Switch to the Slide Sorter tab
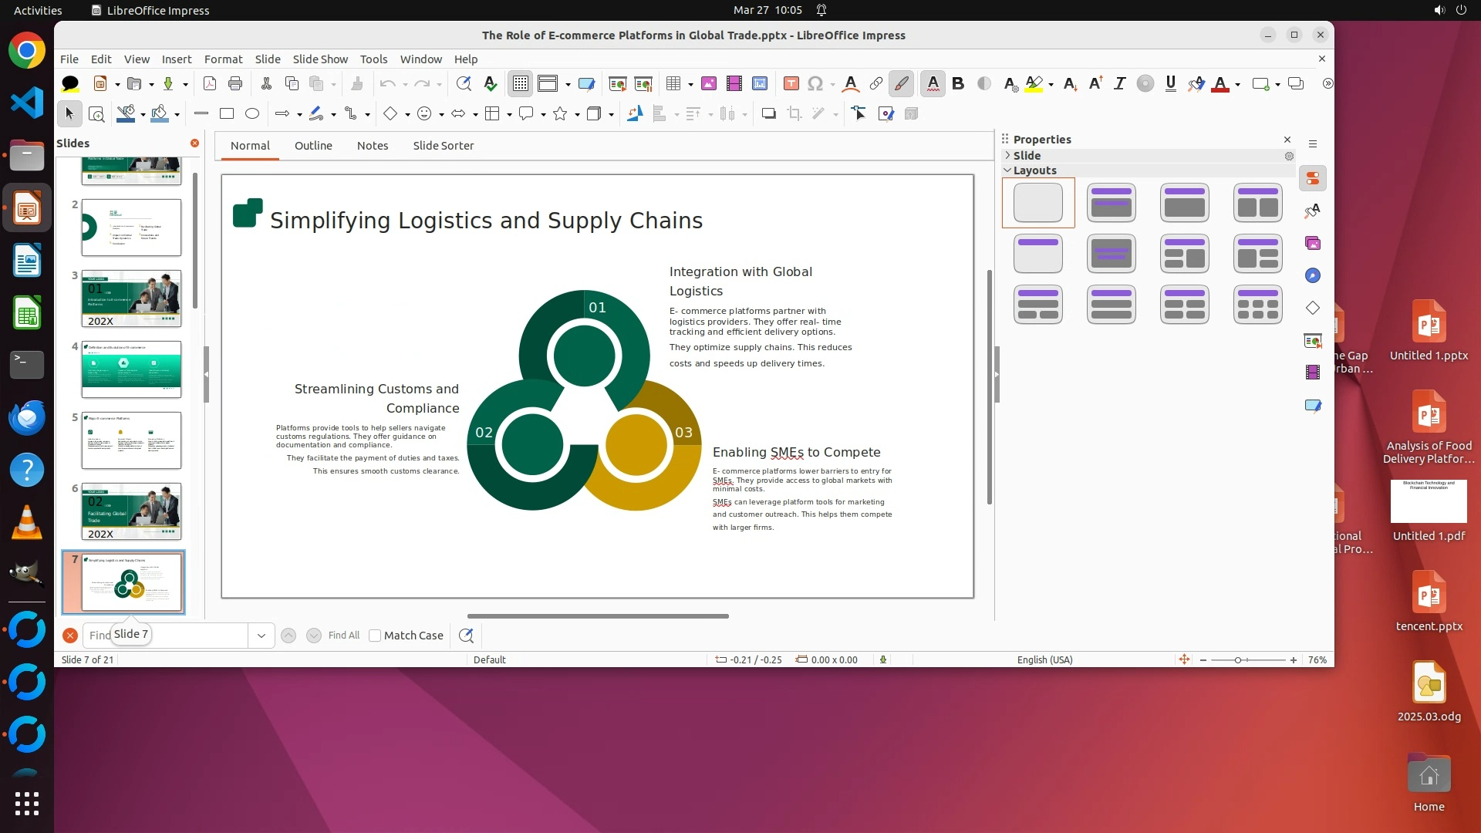The image size is (1481, 833). tap(443, 146)
